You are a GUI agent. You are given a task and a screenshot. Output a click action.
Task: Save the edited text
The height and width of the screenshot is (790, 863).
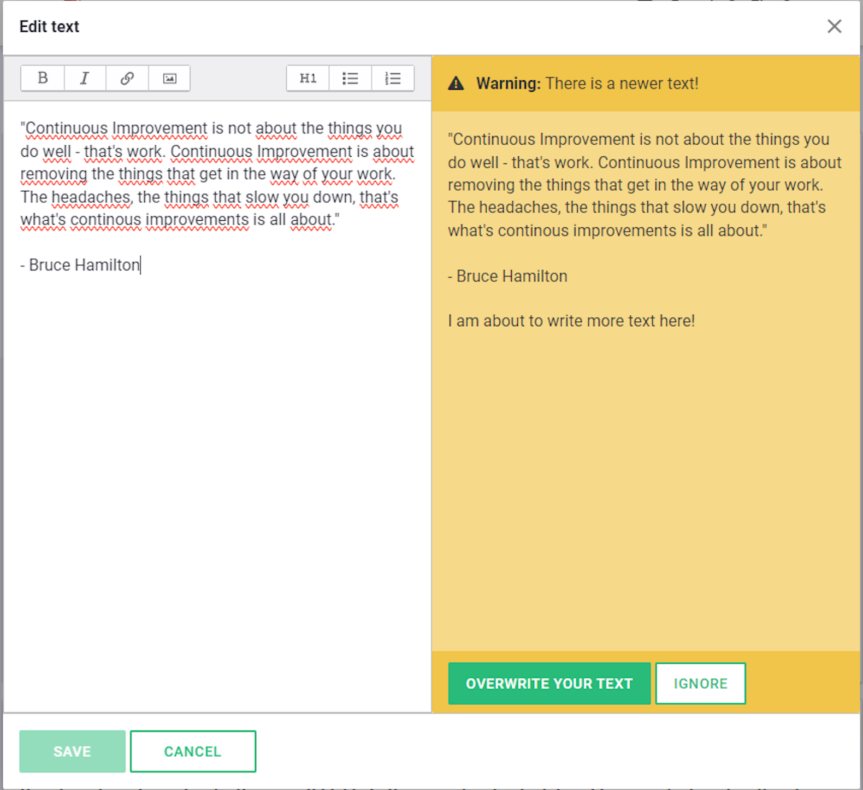[x=72, y=751]
